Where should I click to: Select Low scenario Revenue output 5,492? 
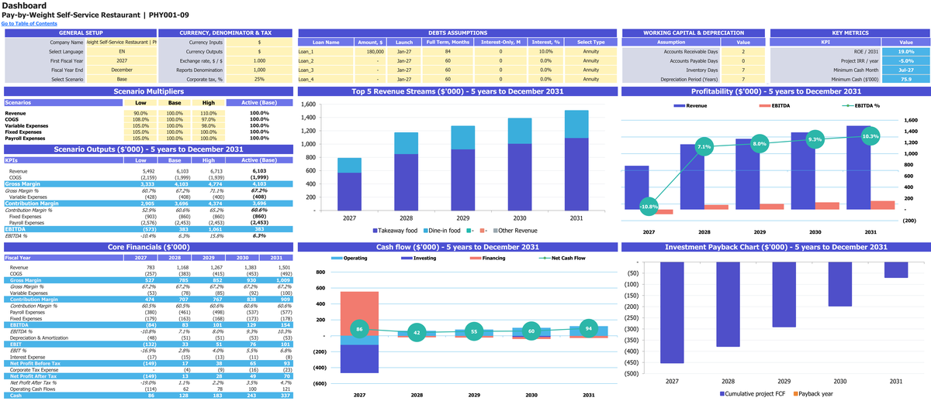(x=147, y=170)
